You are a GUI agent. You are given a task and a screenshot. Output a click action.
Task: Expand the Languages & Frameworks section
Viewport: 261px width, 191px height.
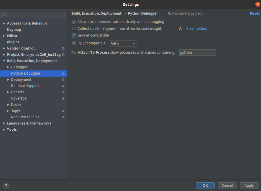coord(4,123)
